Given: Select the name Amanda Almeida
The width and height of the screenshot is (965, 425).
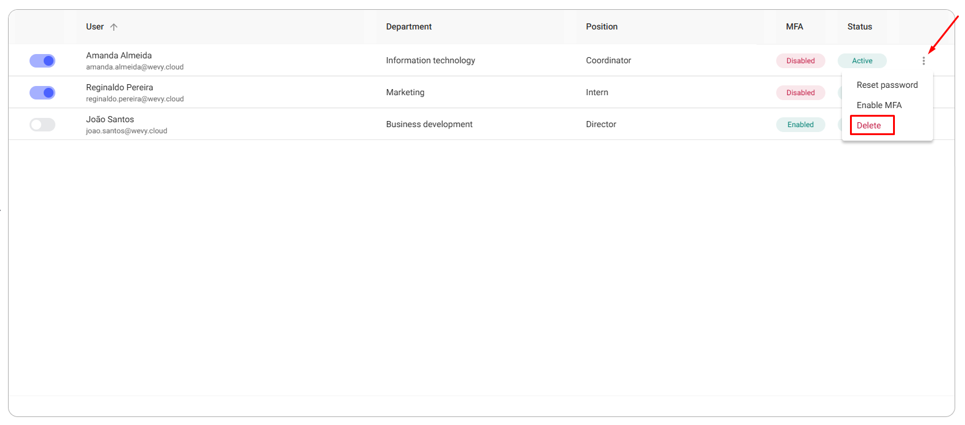Looking at the screenshot, I should point(119,55).
